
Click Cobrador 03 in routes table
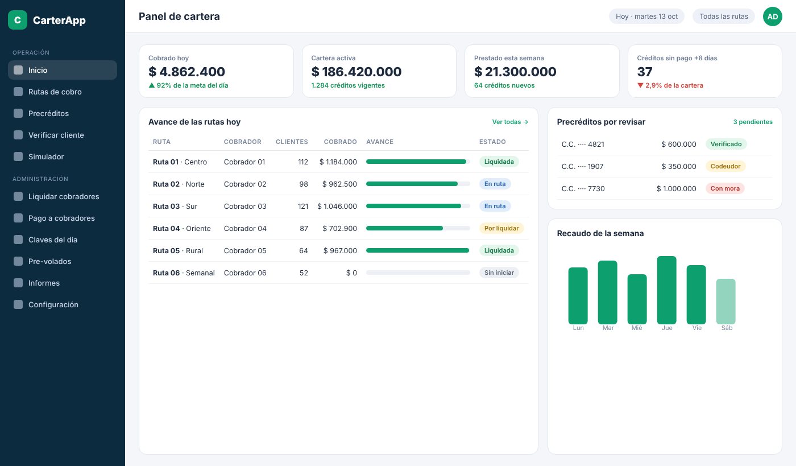click(245, 206)
